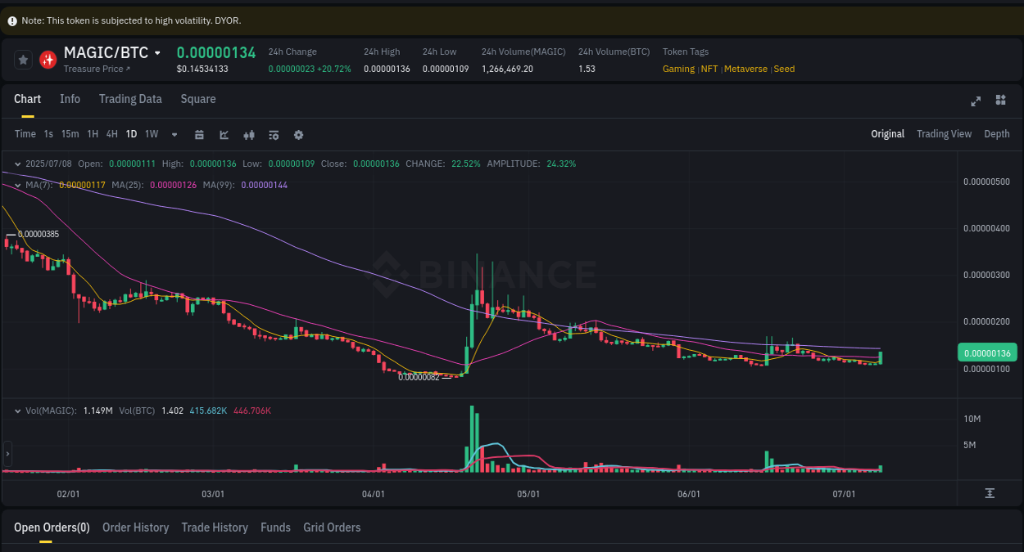Favorite MAGIC/BTC with the star
This screenshot has width=1024, height=552.
pos(23,59)
